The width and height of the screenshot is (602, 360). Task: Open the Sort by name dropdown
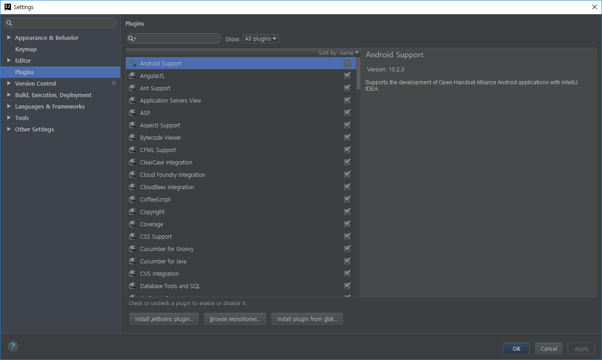coord(338,53)
